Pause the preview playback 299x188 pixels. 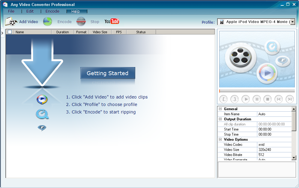pyautogui.click(x=257, y=99)
